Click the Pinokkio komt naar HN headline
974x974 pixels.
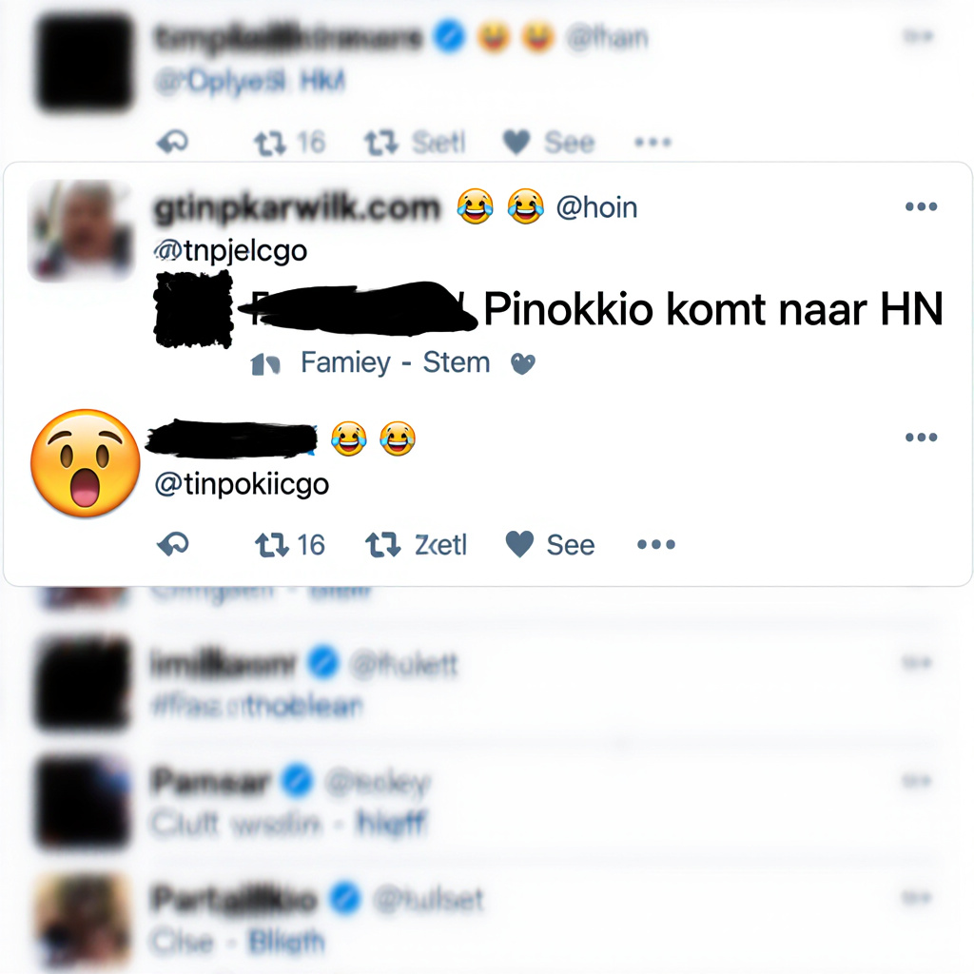713,309
